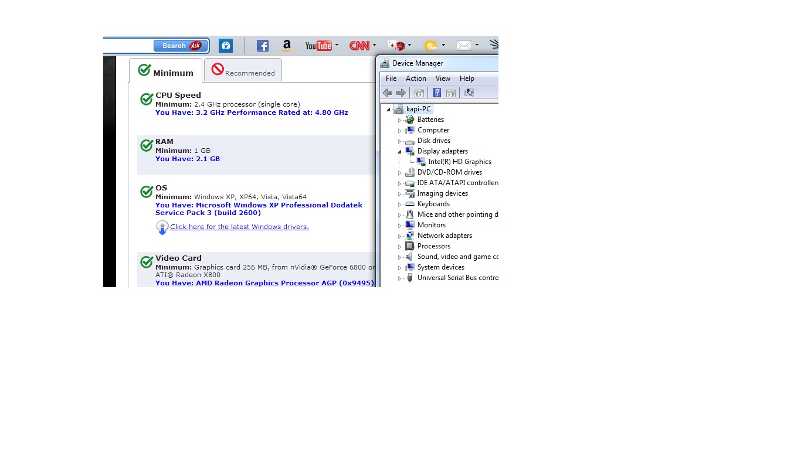Select the Batteries tree item
Screen dimensions: 801x450
coord(430,120)
